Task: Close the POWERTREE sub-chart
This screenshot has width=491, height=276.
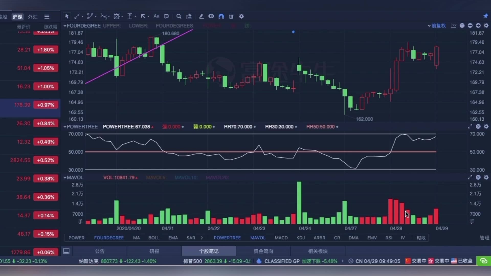Action: coord(478,126)
